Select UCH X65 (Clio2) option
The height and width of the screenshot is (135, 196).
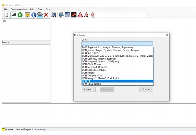point(117,53)
